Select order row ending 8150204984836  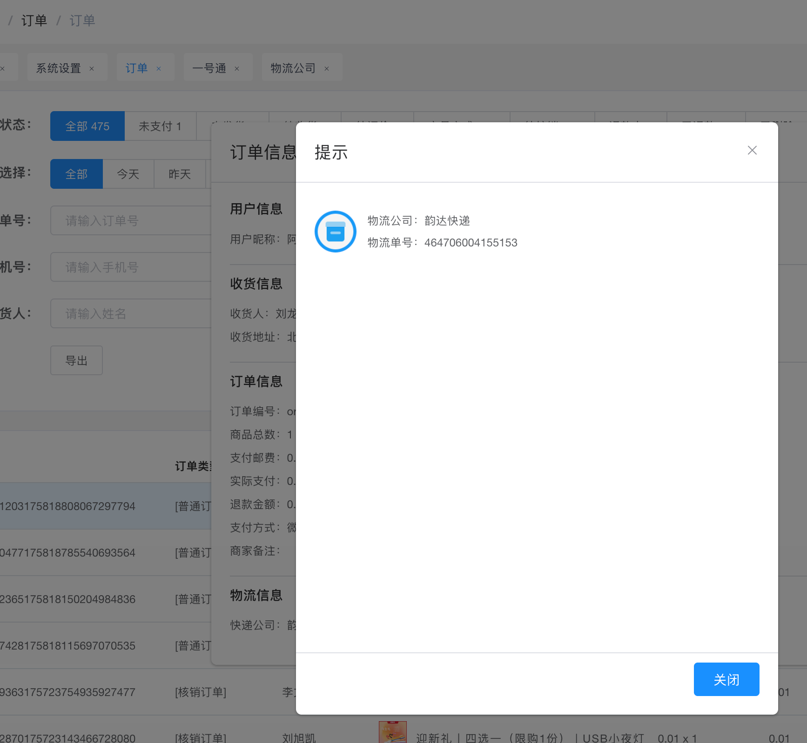(x=106, y=599)
